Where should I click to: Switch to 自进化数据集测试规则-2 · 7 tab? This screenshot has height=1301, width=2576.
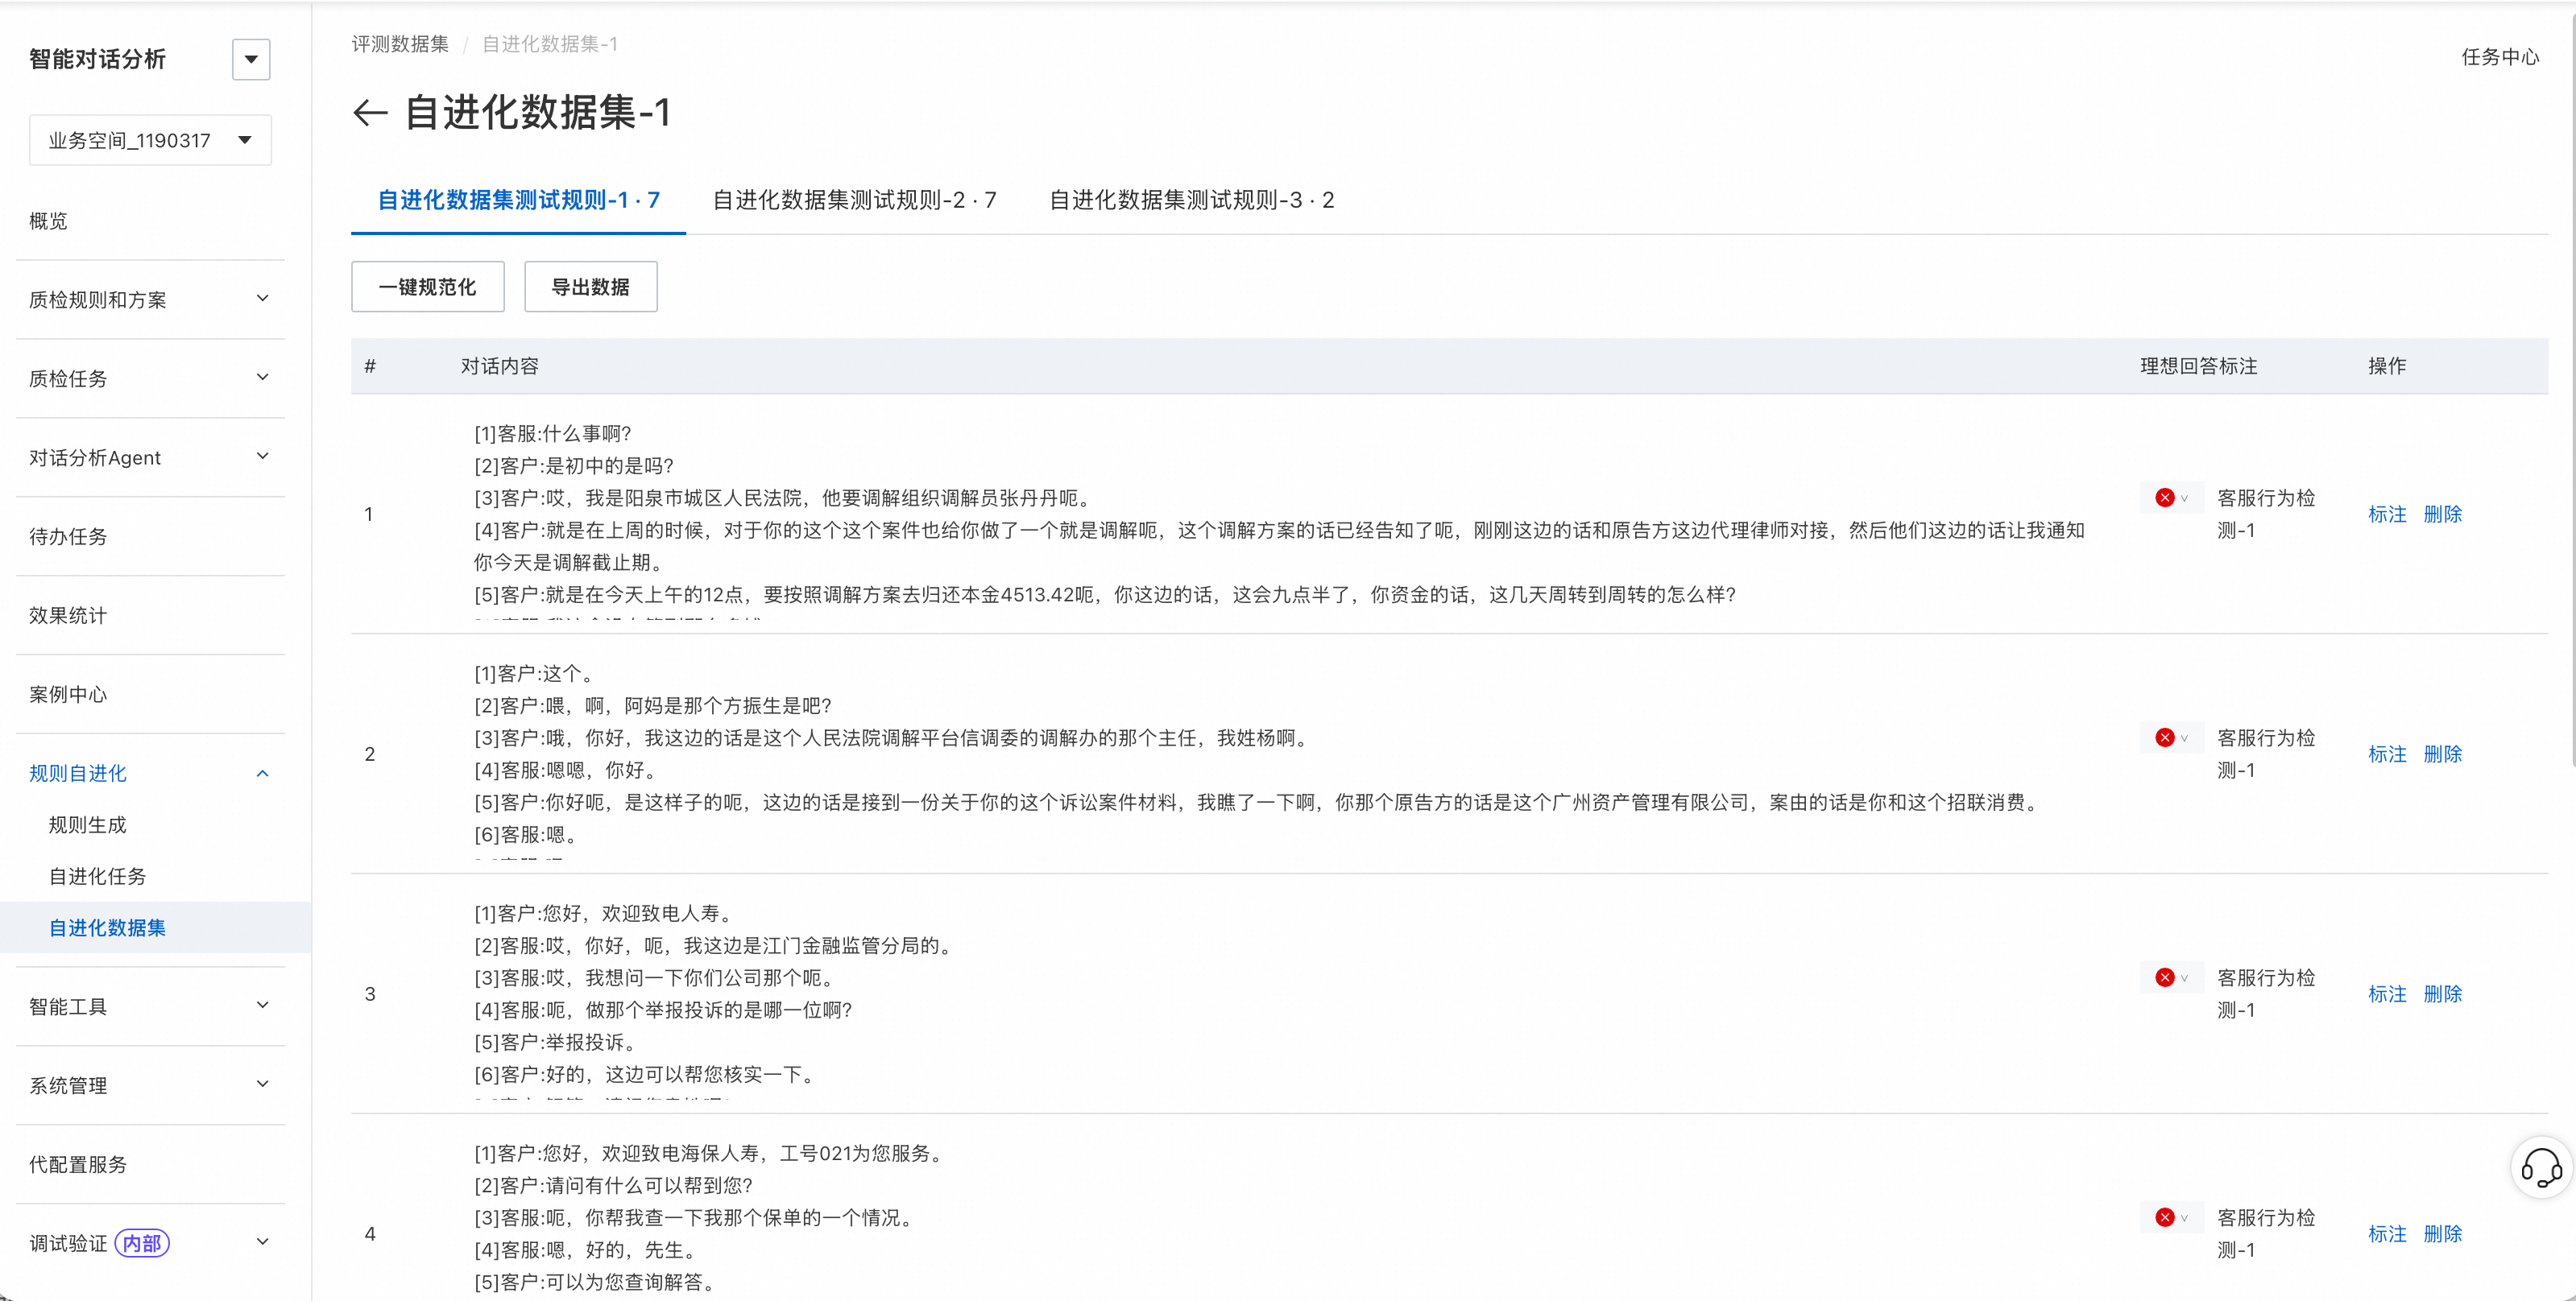(x=854, y=200)
